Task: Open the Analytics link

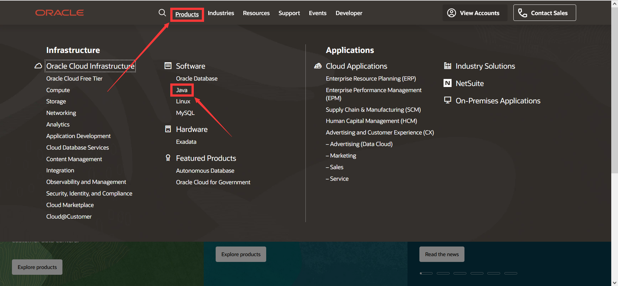Action: 58,125
